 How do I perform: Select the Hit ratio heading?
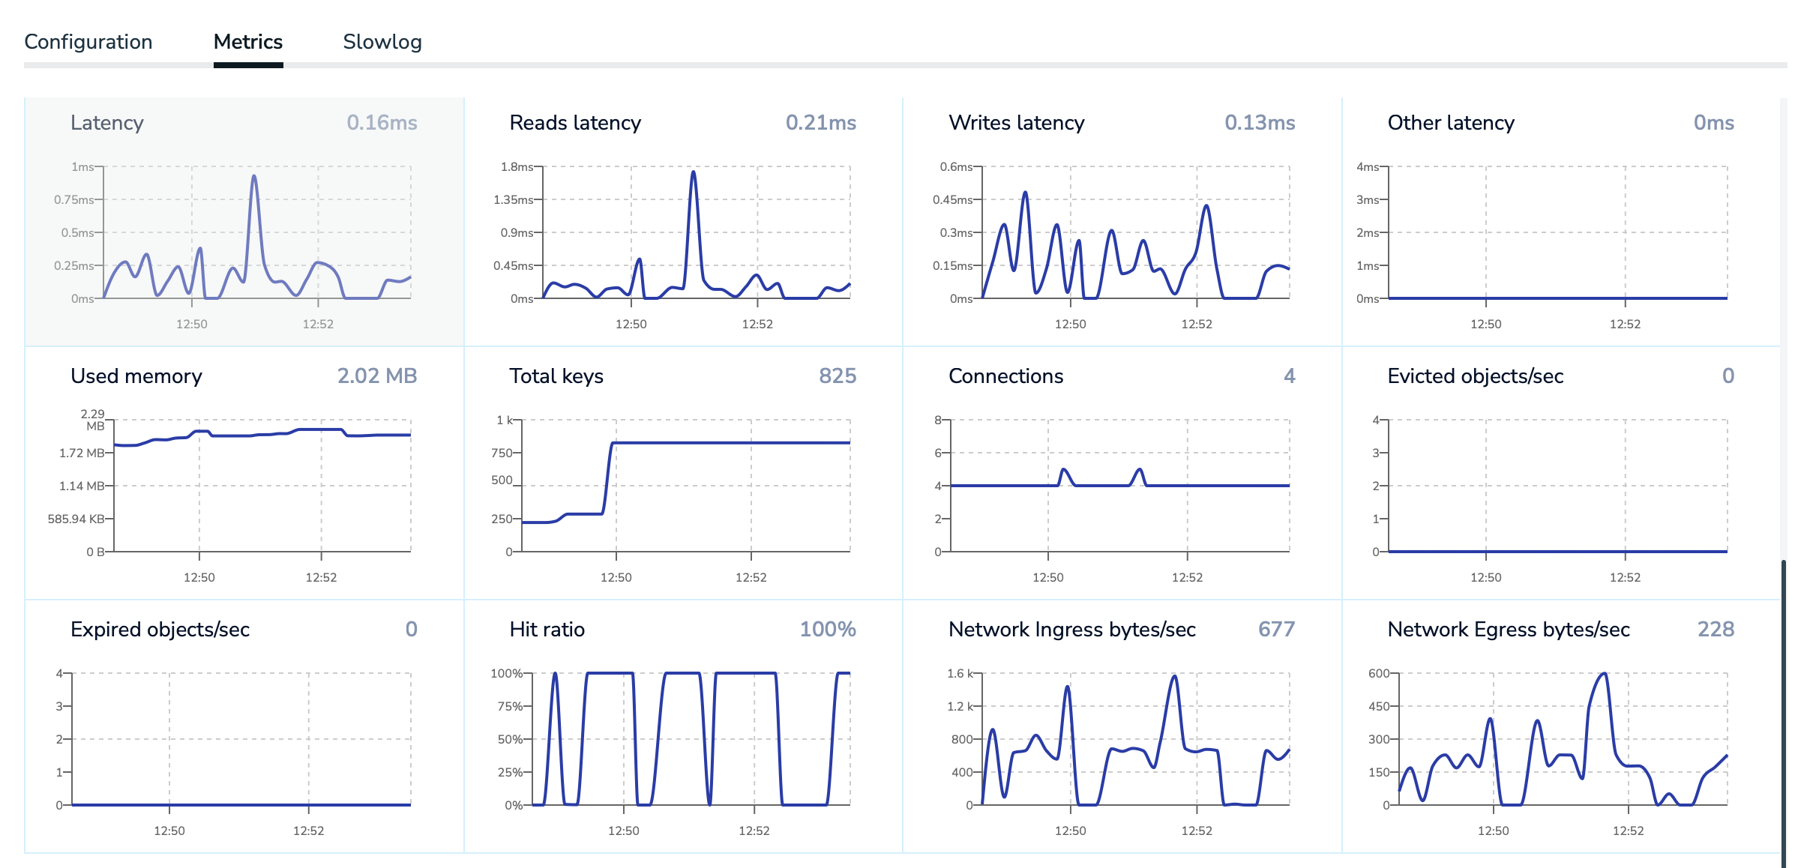tap(547, 630)
